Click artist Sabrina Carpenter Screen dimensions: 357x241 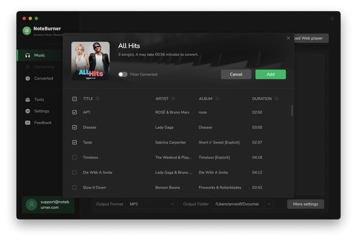[170, 142]
